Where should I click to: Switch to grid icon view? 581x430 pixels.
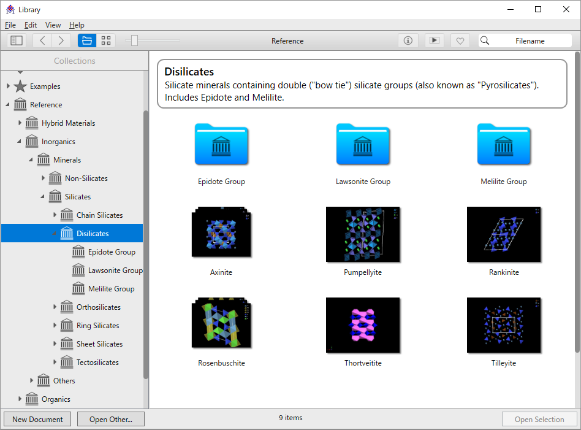[106, 40]
